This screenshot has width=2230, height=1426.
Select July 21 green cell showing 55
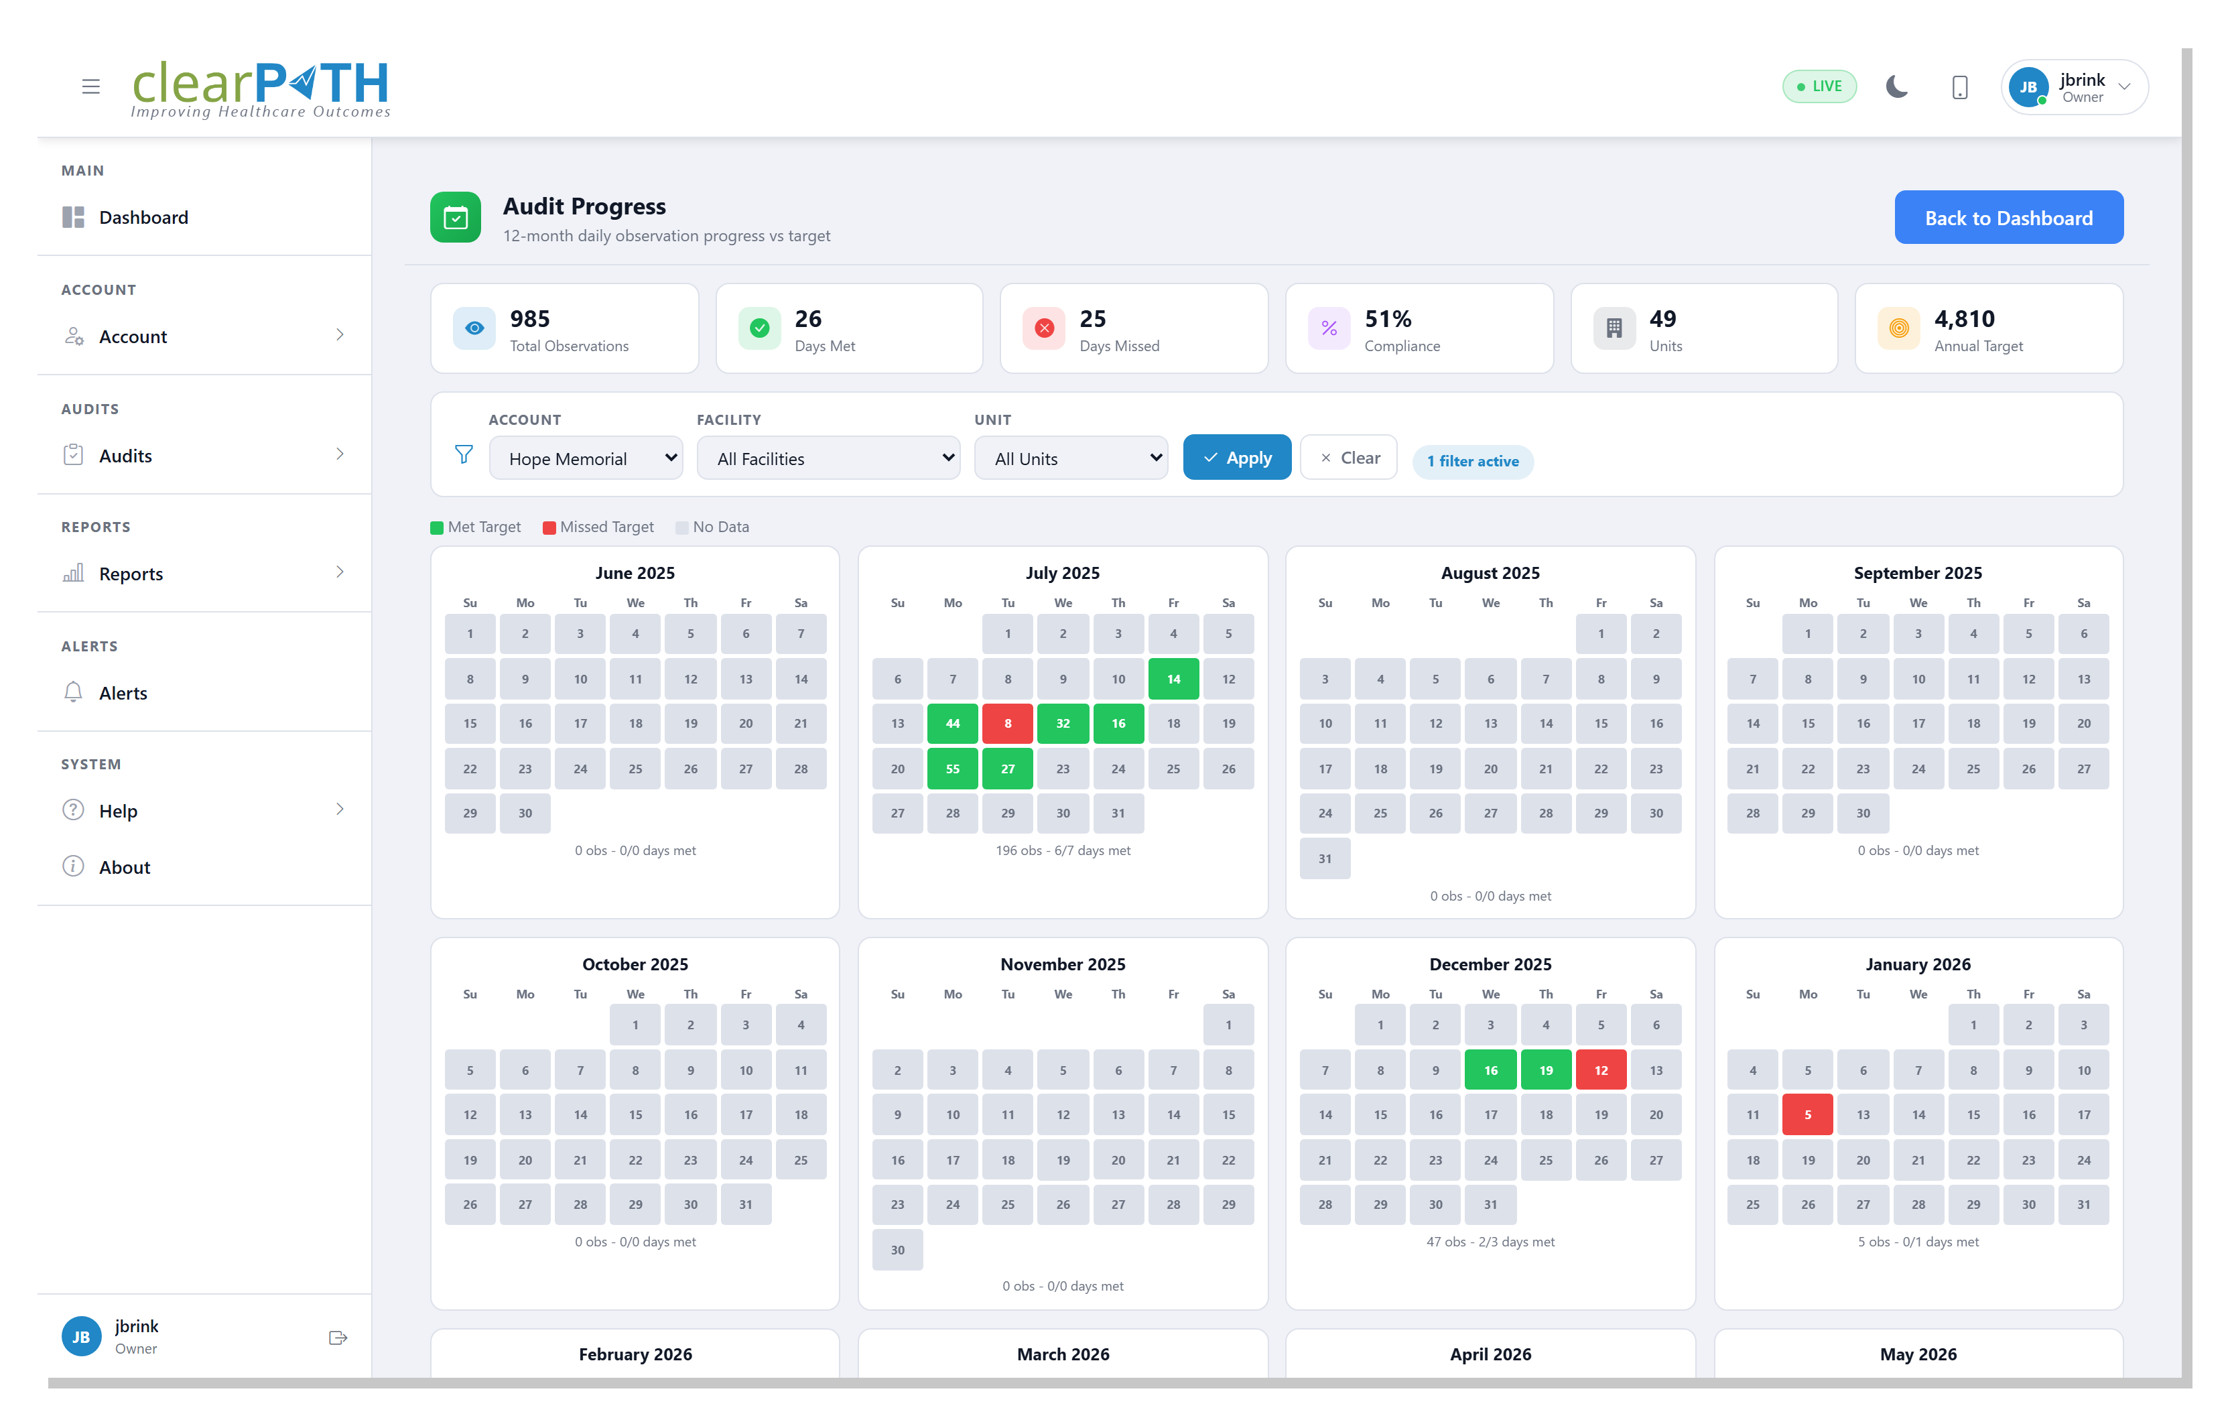(952, 769)
